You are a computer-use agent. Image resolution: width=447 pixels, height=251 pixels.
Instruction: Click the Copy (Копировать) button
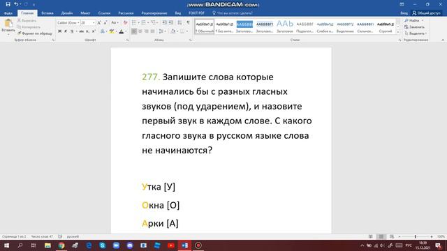click(x=29, y=27)
